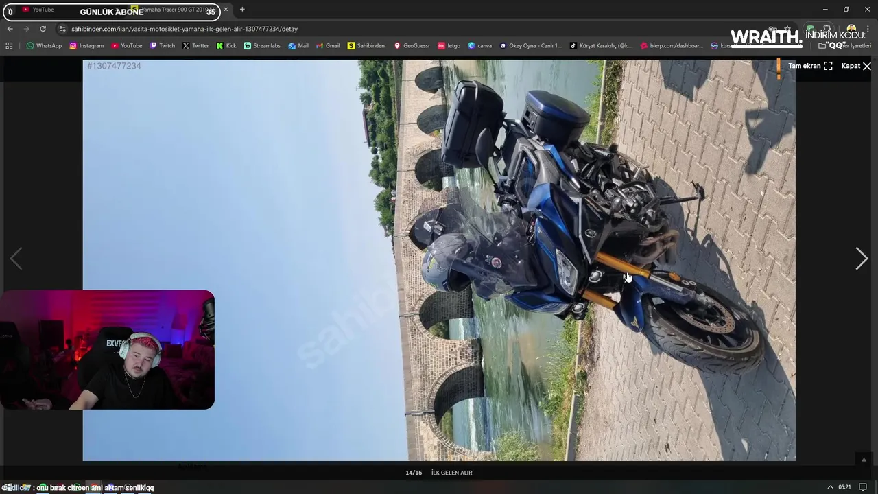Click the listing number #1307477234
Screen dimensions: 878x494
point(114,66)
